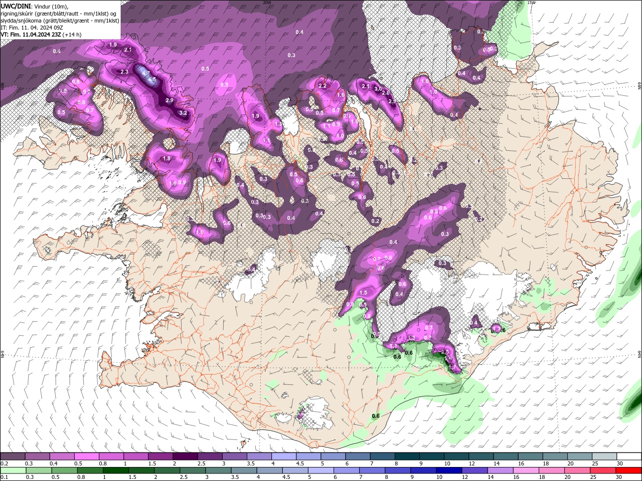The height and width of the screenshot is (481, 642).
Task: Click the "slydda/snjókoma" legend description line
Action: [60, 21]
